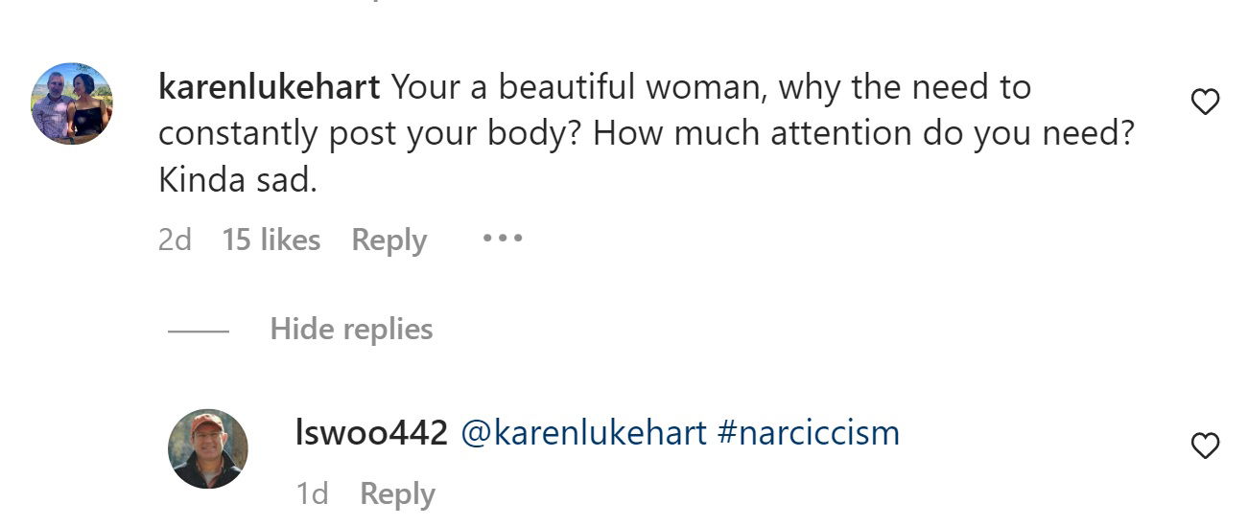Open the #narciccism hashtag

(x=808, y=433)
